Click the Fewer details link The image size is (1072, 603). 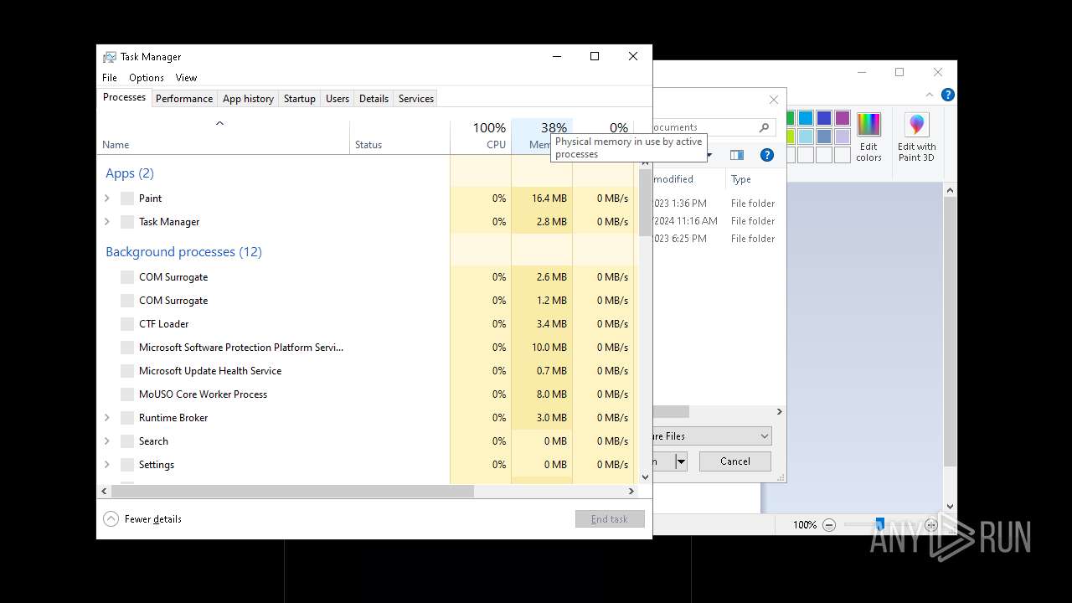coord(153,519)
